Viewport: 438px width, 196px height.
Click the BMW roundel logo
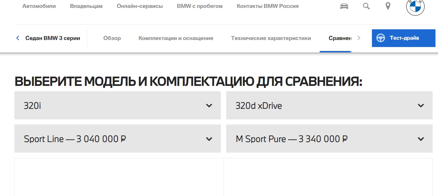coord(415,7)
